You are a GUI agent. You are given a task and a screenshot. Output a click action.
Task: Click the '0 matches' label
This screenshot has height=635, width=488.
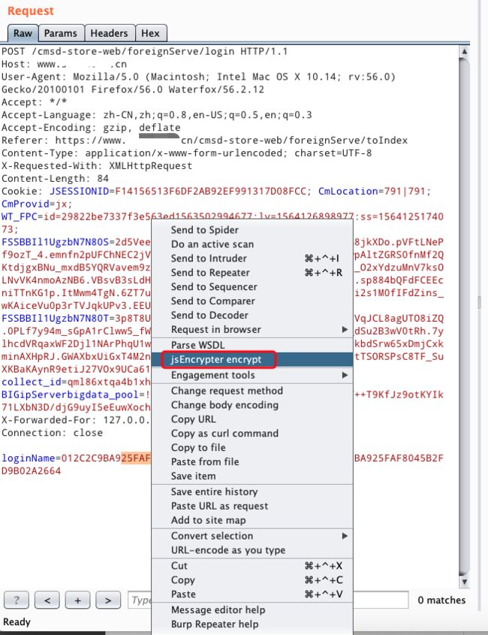pyautogui.click(x=441, y=600)
